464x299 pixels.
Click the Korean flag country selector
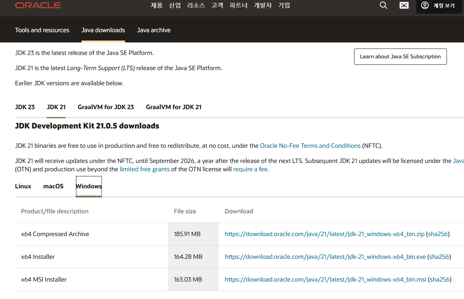tap(404, 5)
